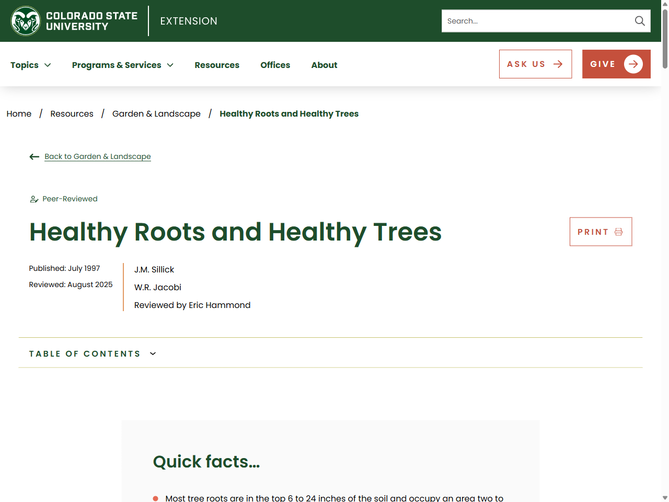Click the main title Healthy Roots and Healthy Trees

[235, 232]
